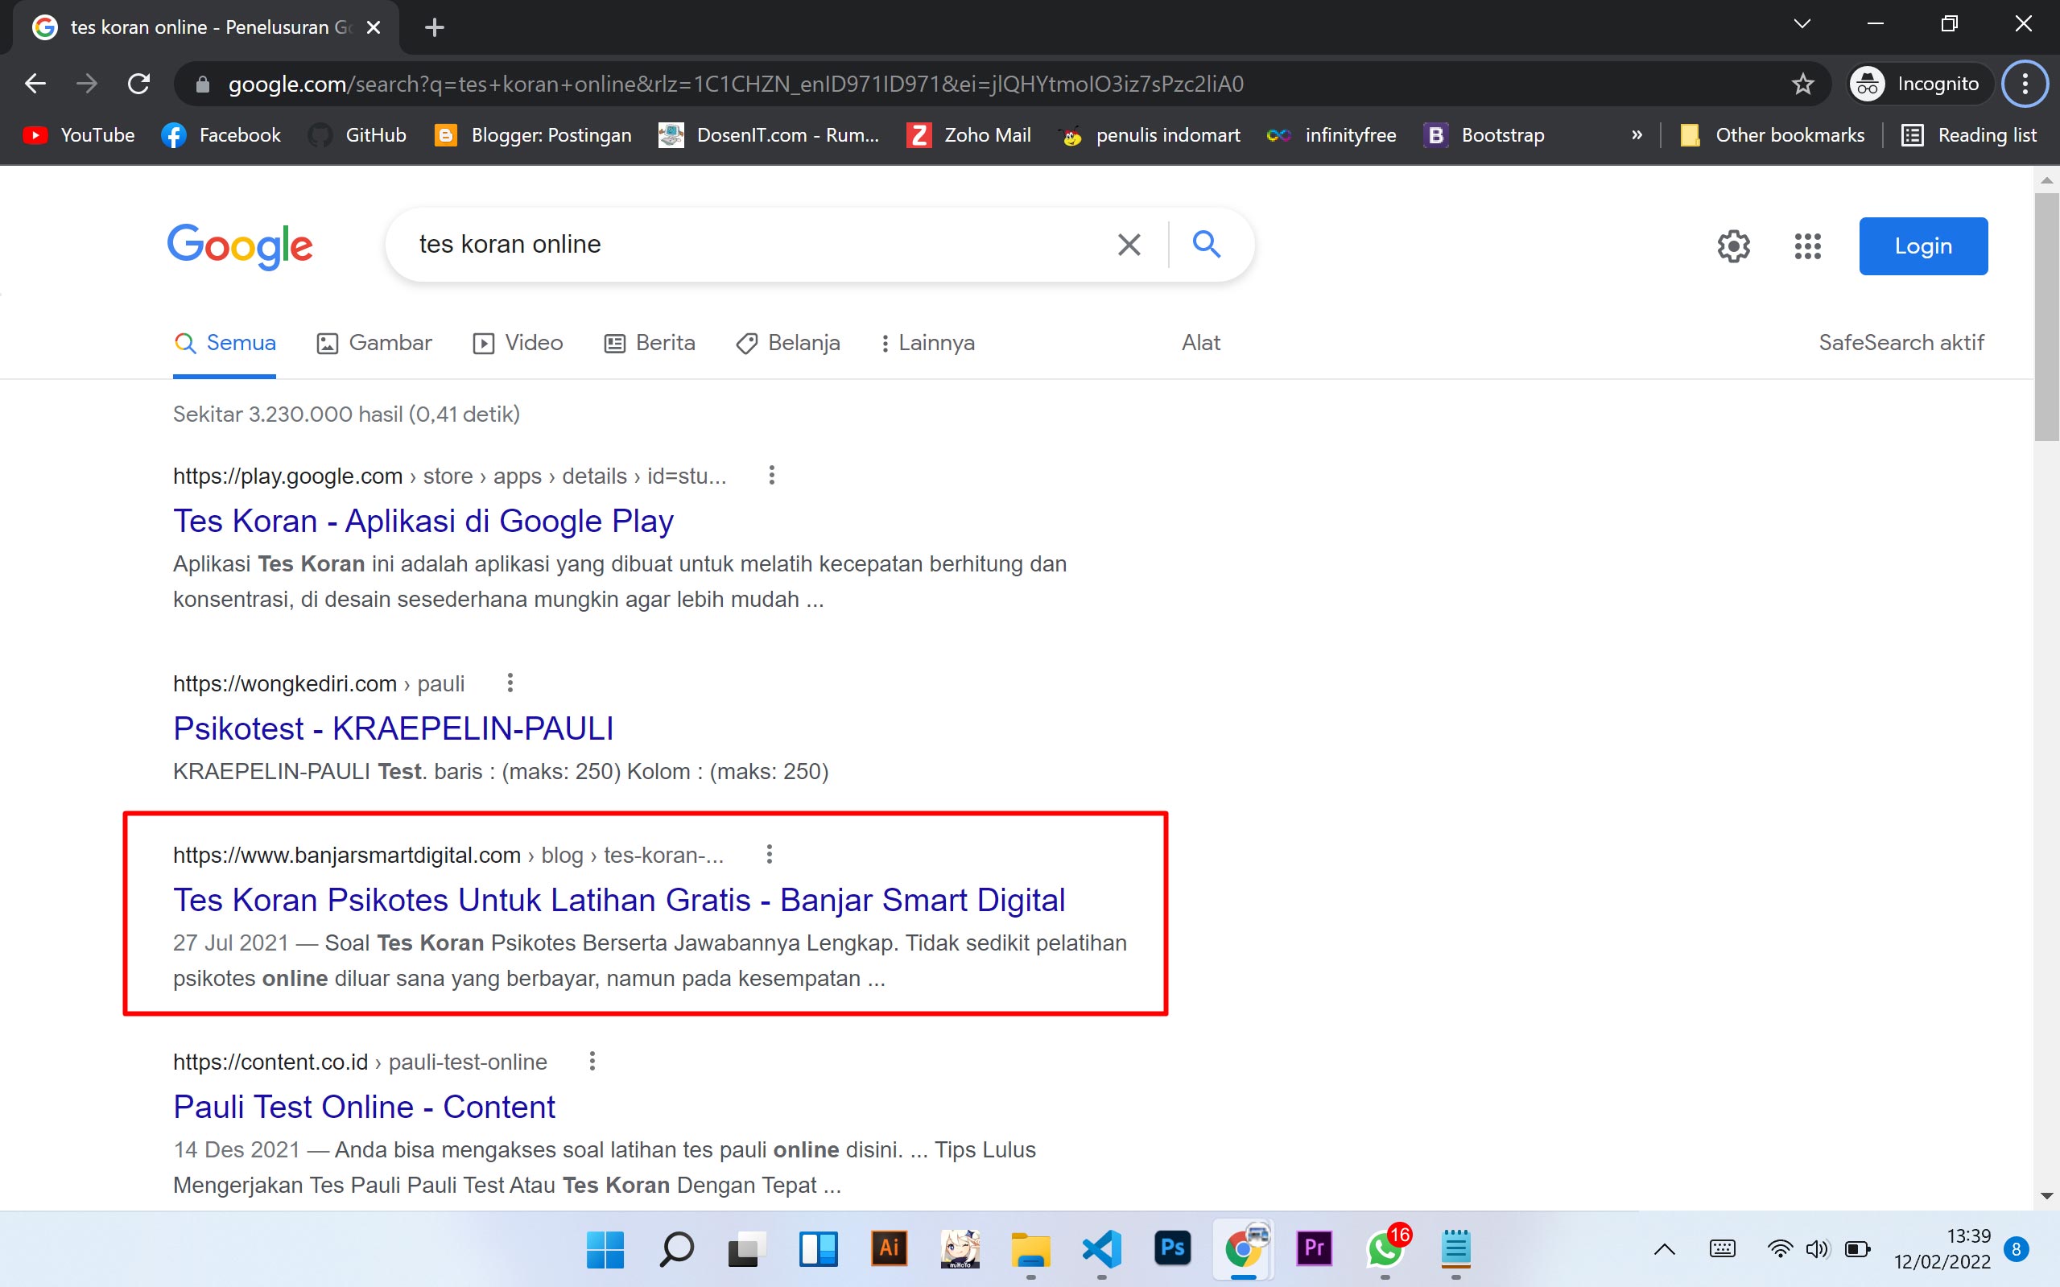Screen dimensions: 2060x1287
Task: Expand the bookmarks overflow chevron
Action: 1637,134
